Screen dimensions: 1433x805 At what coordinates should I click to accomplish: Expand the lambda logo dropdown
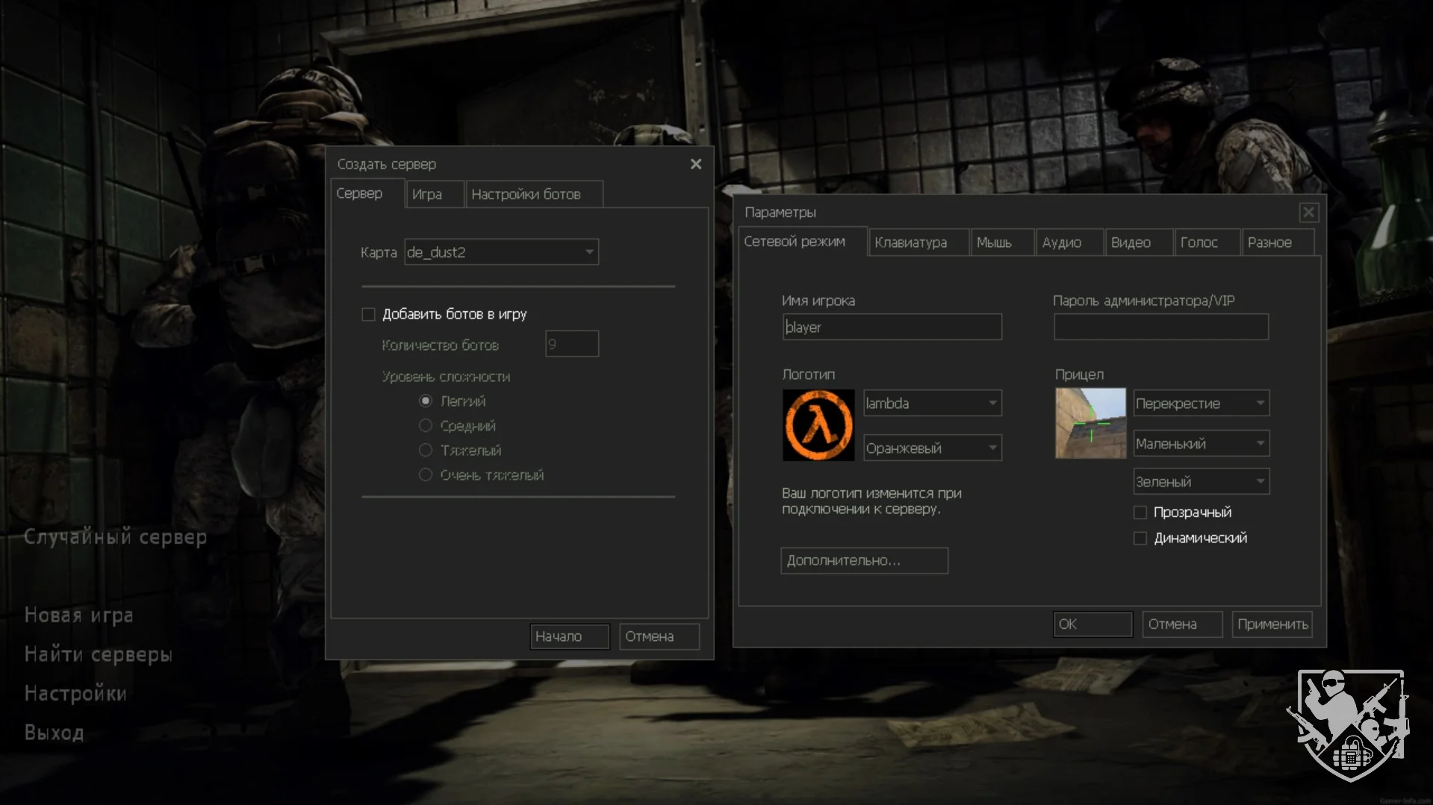(x=932, y=404)
